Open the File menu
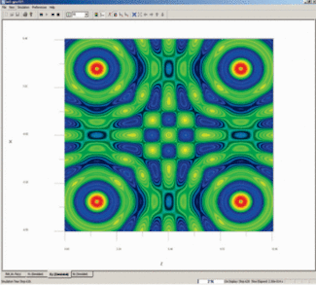Image resolution: width=316 pixels, height=285 pixels. point(4,7)
